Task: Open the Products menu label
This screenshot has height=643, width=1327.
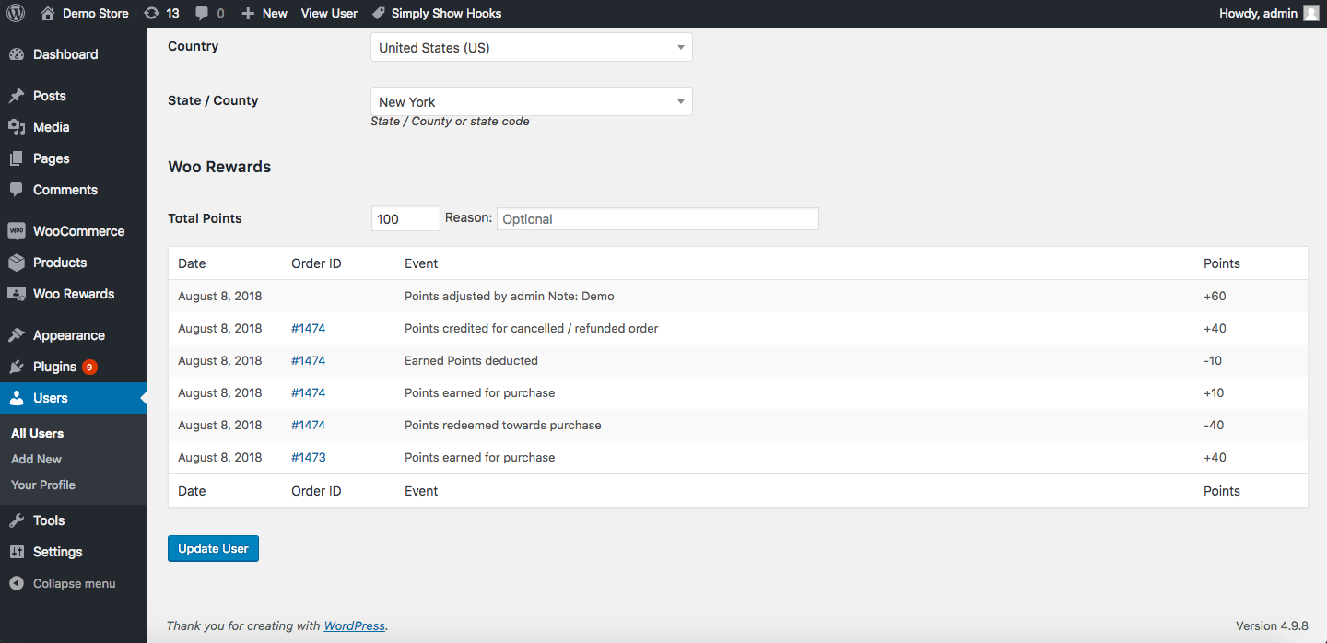Action: pyautogui.click(x=60, y=263)
